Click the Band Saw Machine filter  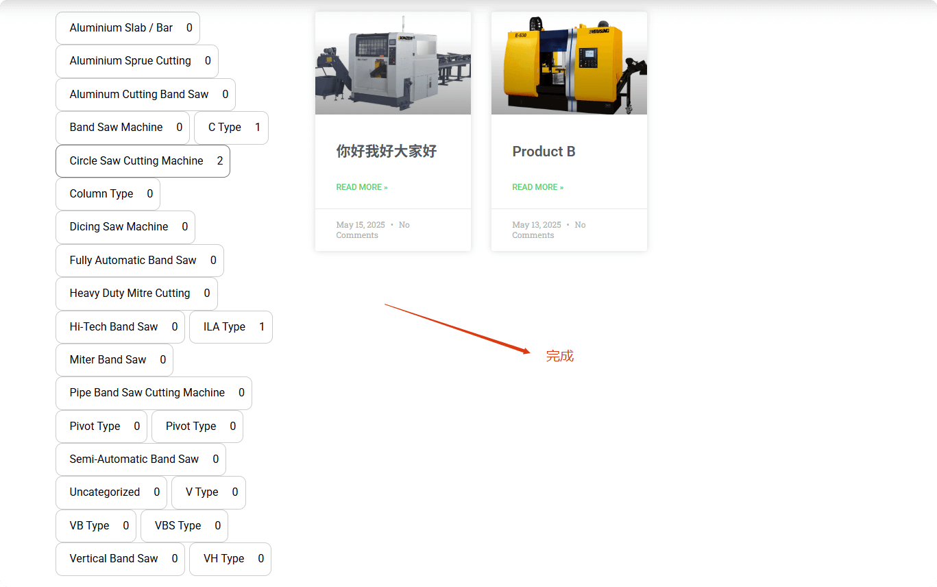point(123,128)
